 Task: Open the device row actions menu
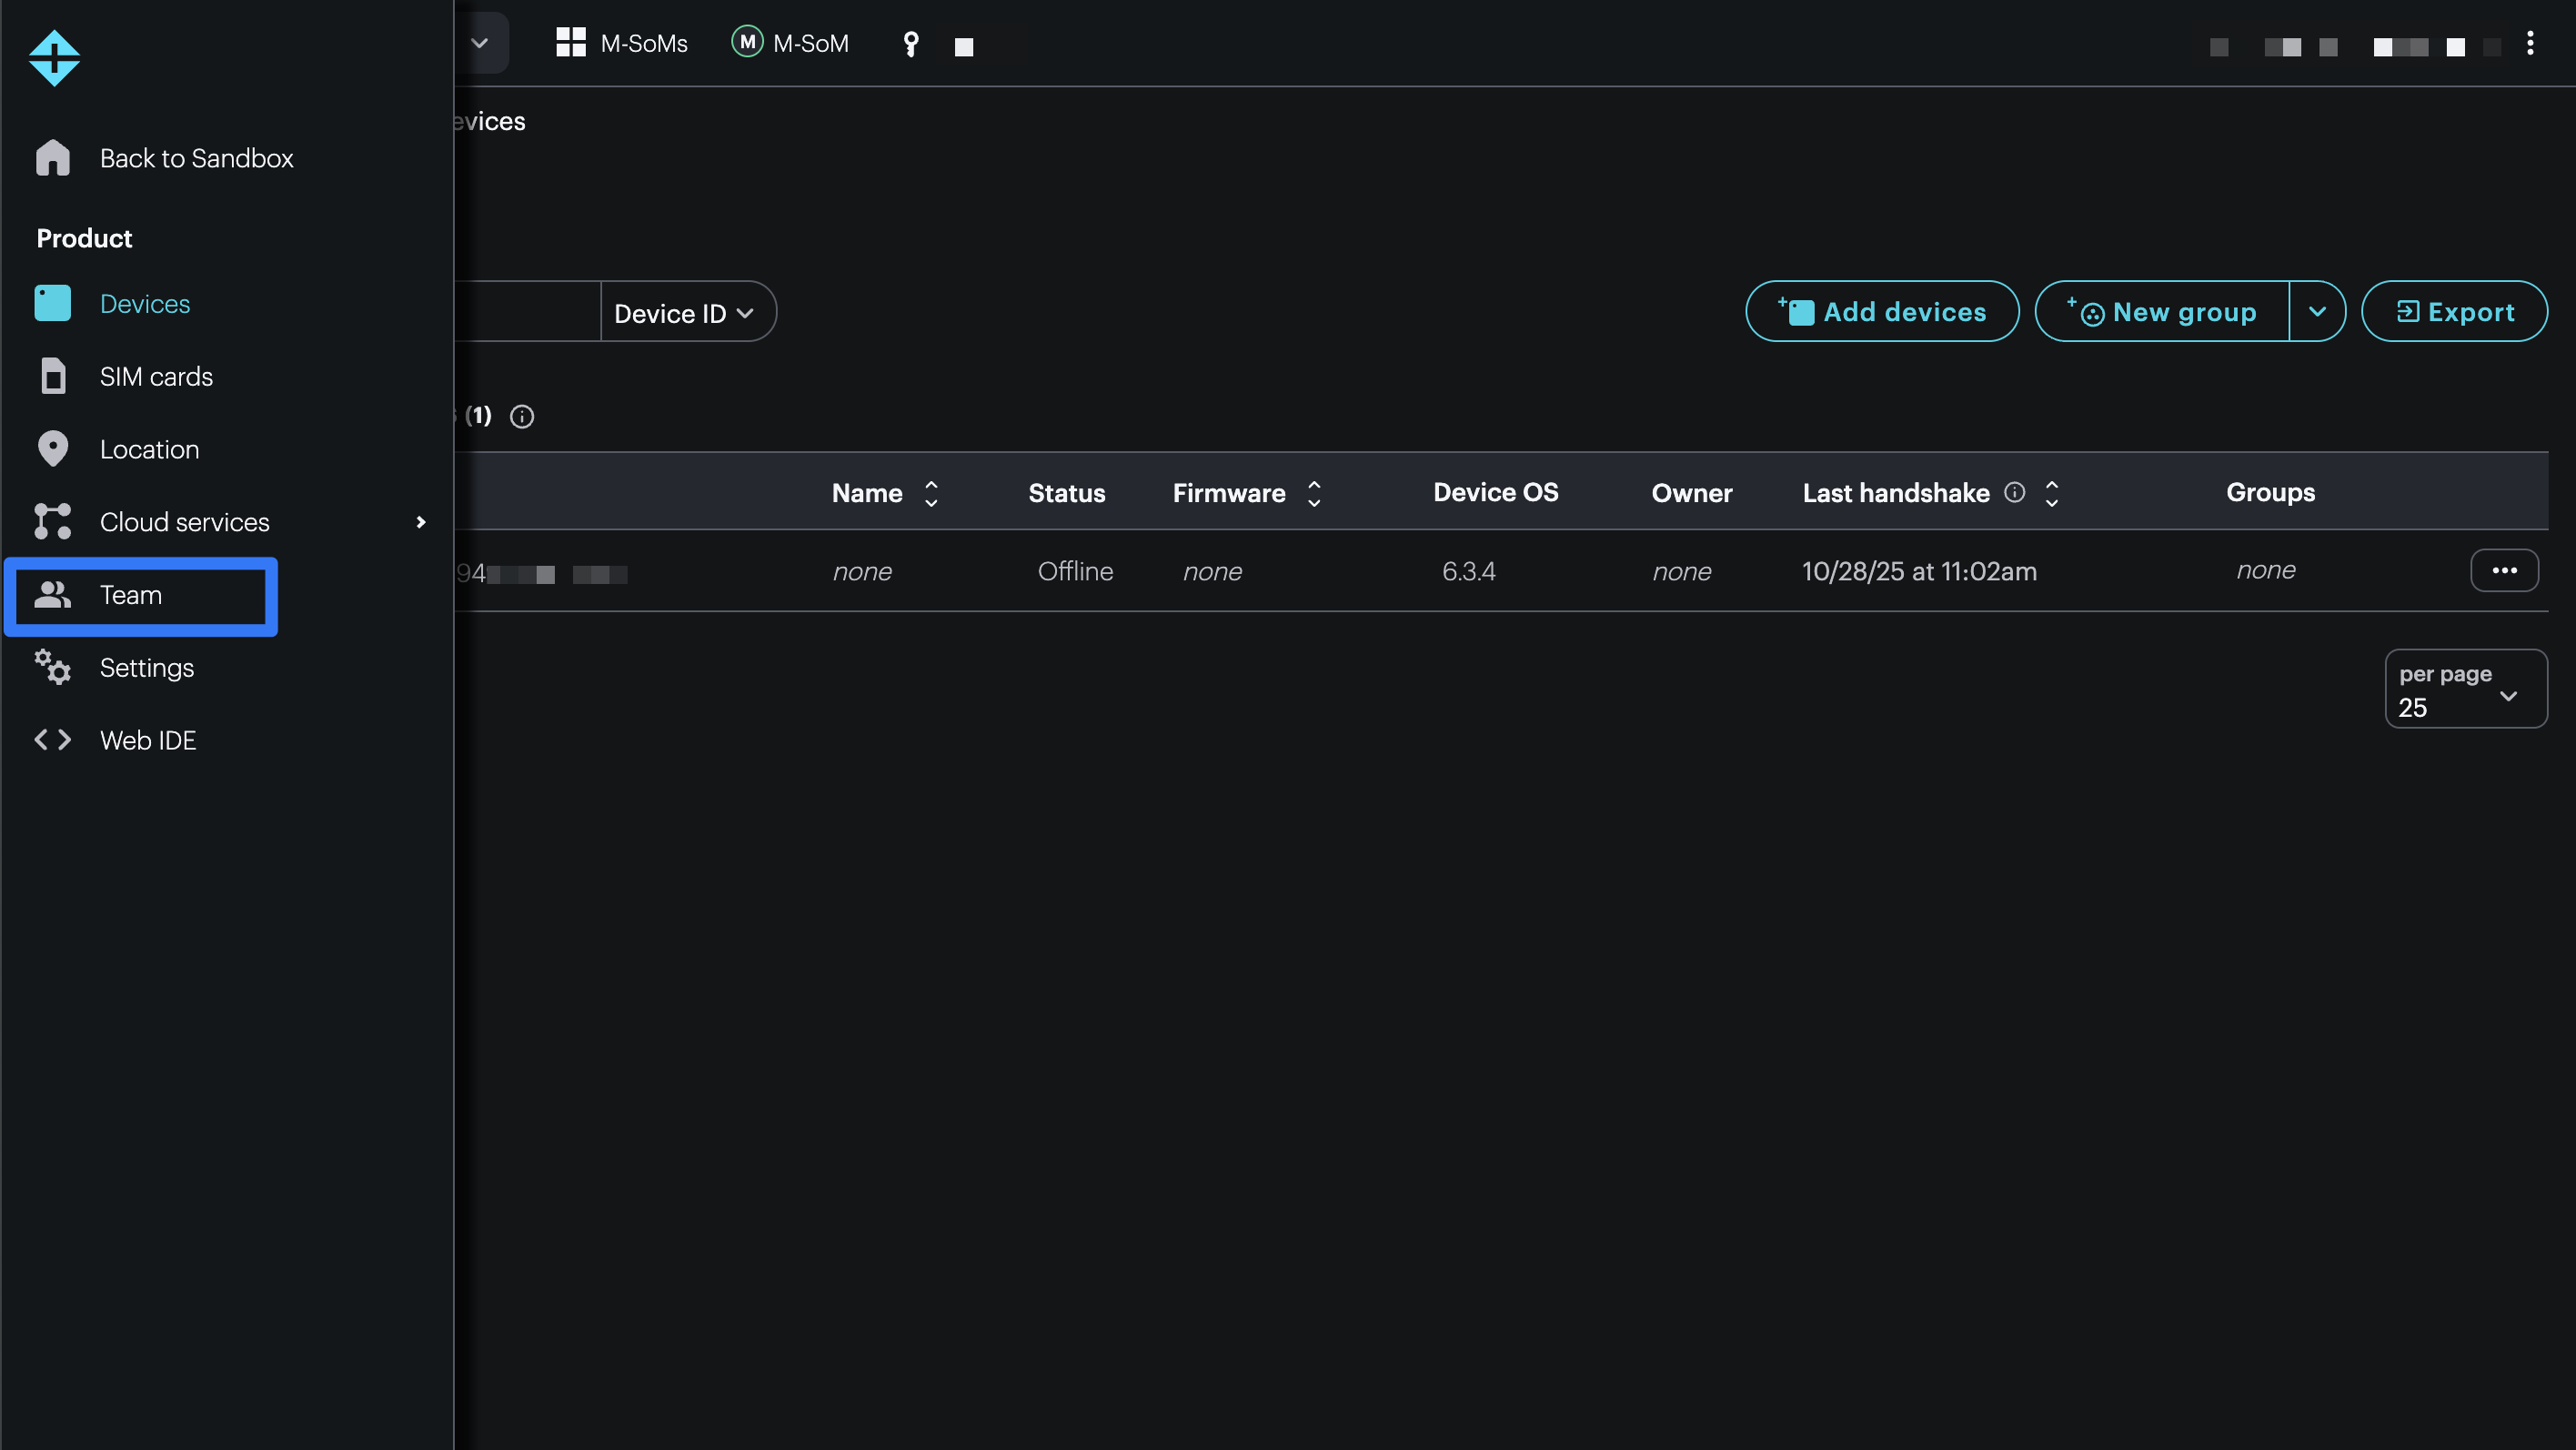point(2503,570)
